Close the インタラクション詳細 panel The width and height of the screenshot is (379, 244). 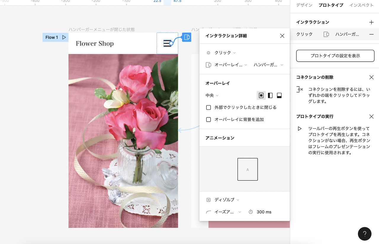click(x=282, y=36)
